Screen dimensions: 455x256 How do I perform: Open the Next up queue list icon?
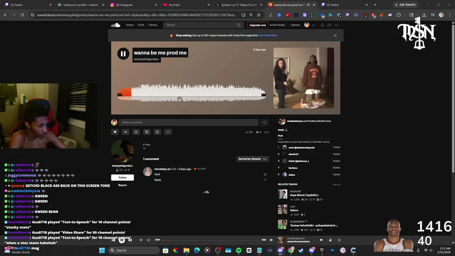point(339,240)
